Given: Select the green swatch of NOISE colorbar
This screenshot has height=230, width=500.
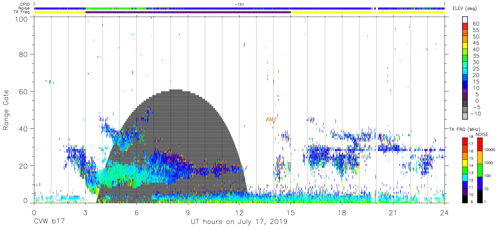Looking at the screenshot, I should [x=479, y=170].
